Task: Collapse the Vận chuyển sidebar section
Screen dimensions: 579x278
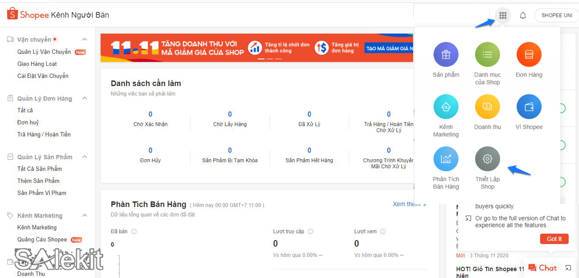Action: pyautogui.click(x=84, y=39)
